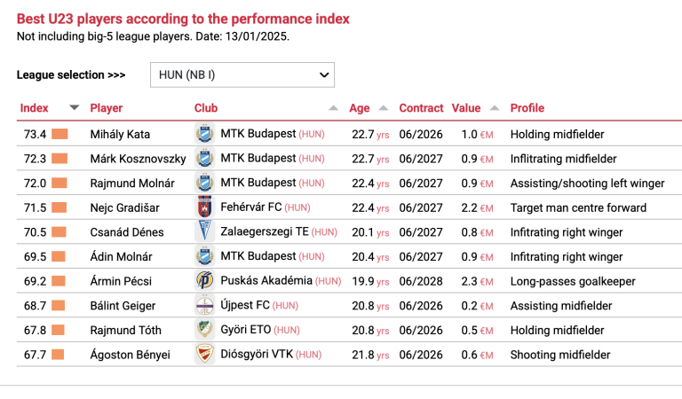
Task: Click Györi ETO club crest icon
Action: (x=204, y=330)
